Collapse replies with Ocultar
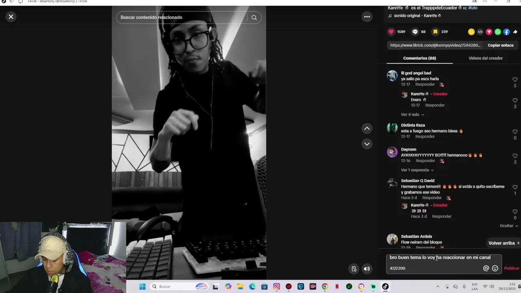Image resolution: width=521 pixels, height=293 pixels. click(509, 226)
